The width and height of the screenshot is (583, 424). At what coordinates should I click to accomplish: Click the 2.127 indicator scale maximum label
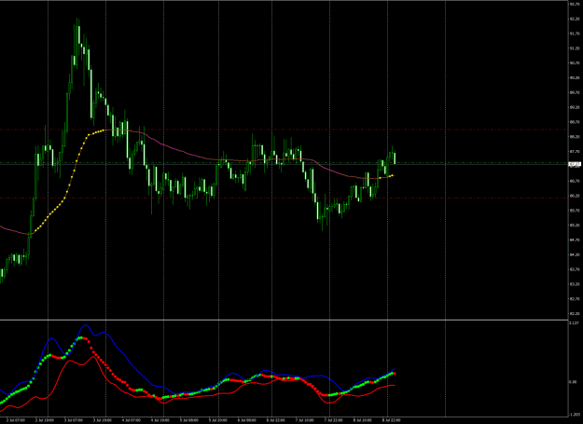574,323
